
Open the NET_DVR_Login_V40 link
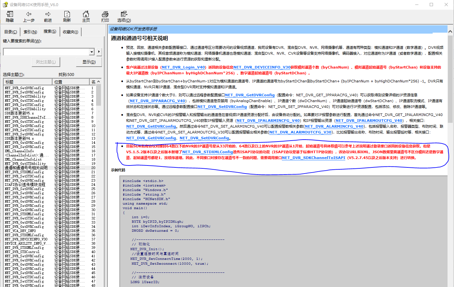183,67
